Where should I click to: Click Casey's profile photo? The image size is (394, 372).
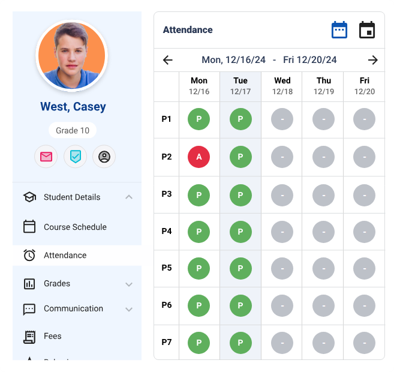click(x=72, y=56)
